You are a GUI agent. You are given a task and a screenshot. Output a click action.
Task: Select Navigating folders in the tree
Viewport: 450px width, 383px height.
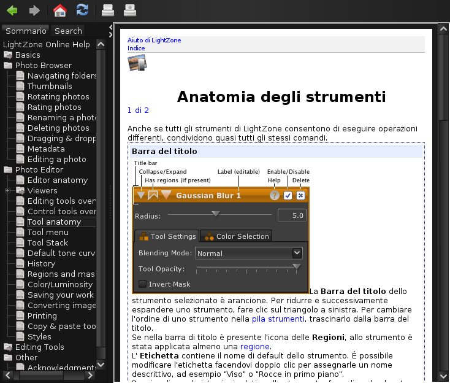(61, 75)
